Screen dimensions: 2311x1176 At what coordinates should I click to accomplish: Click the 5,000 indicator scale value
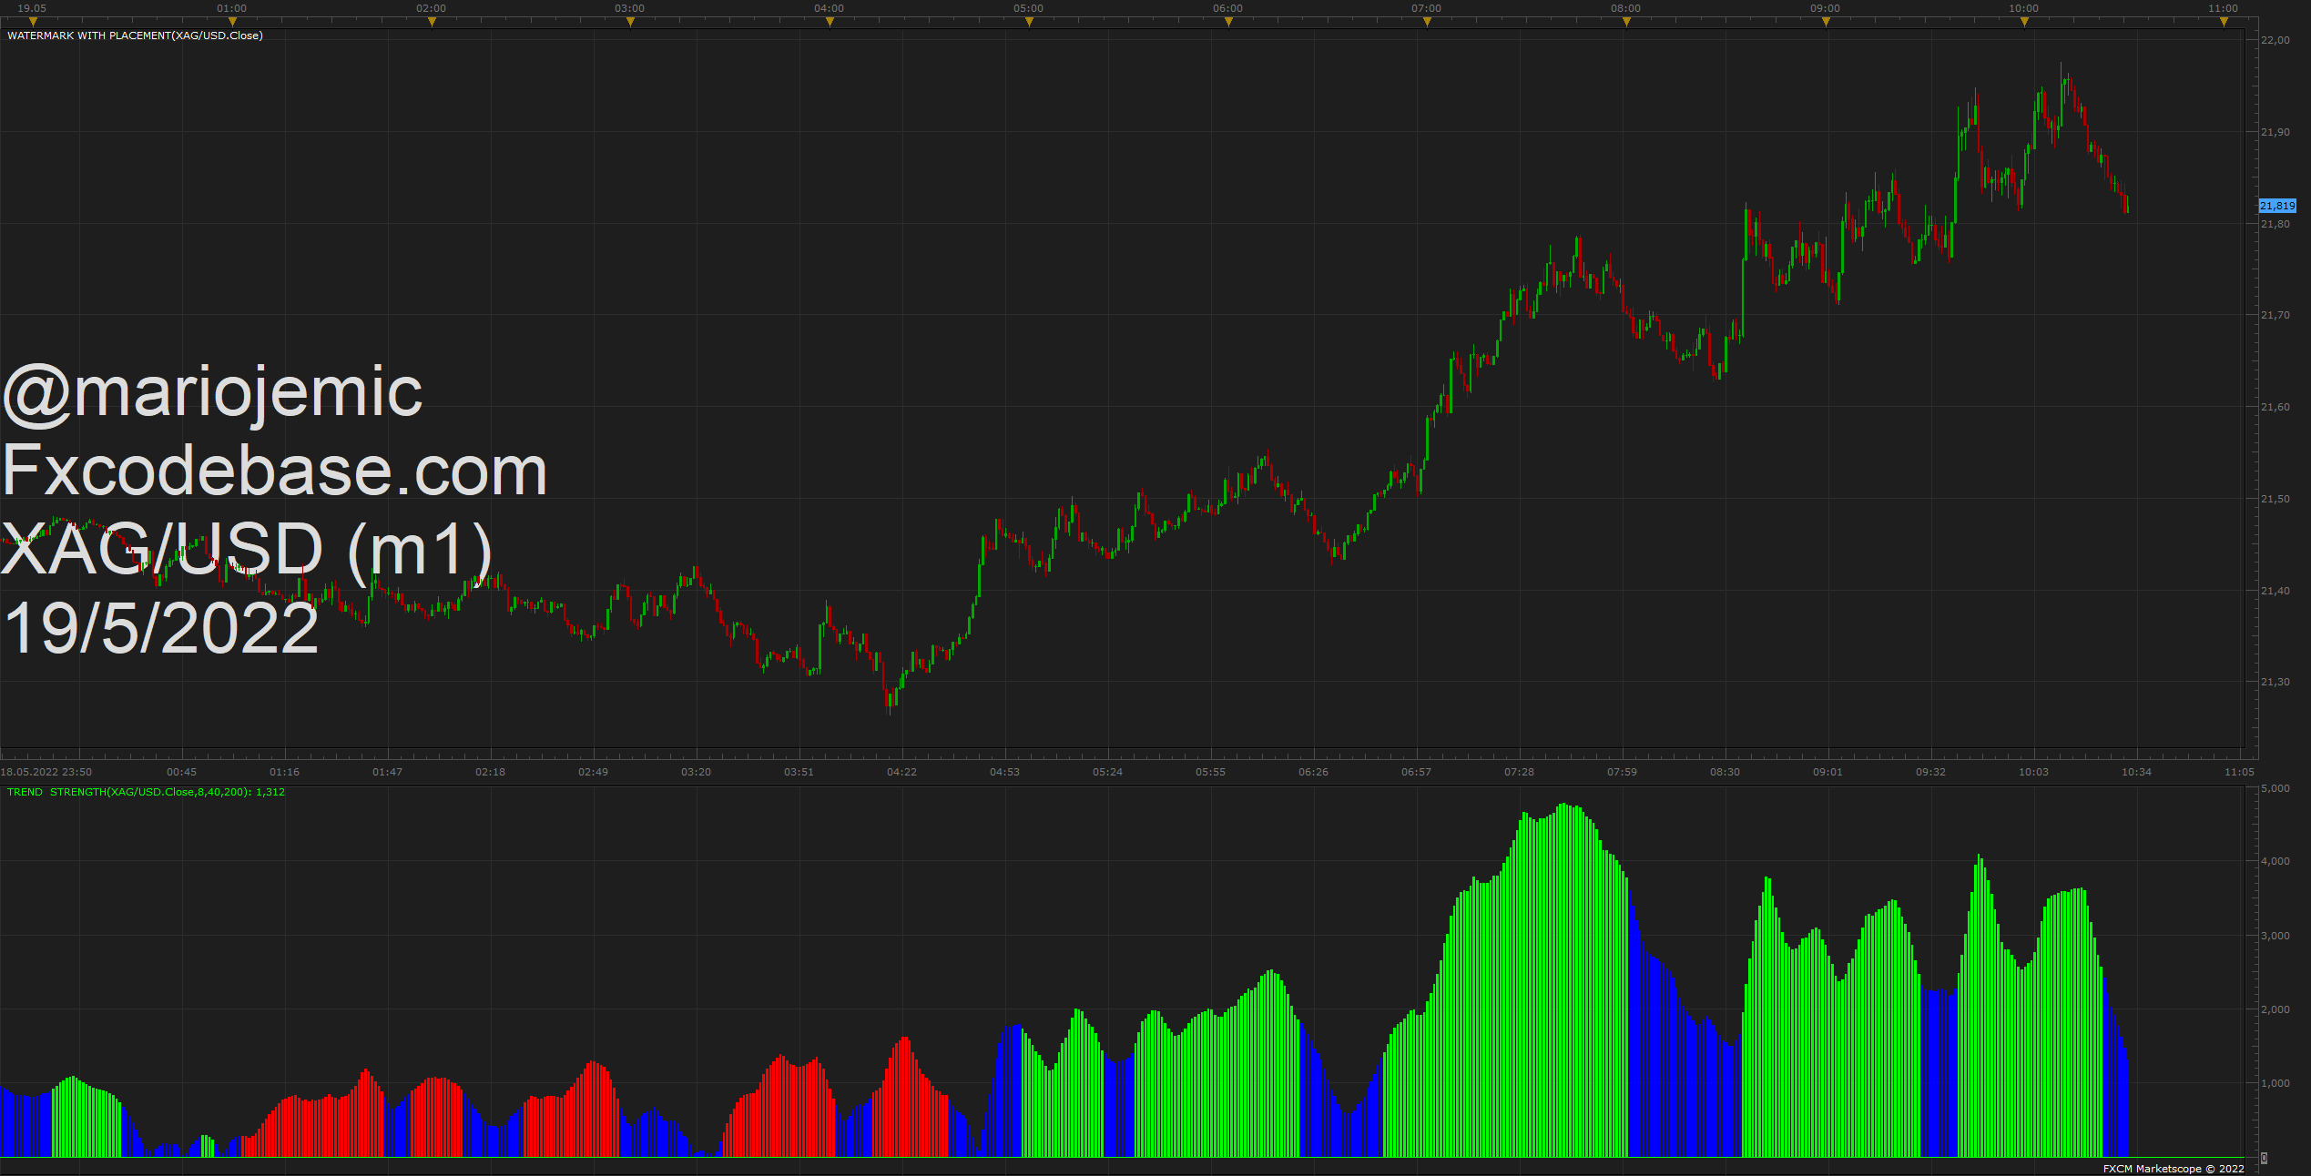tap(2275, 788)
